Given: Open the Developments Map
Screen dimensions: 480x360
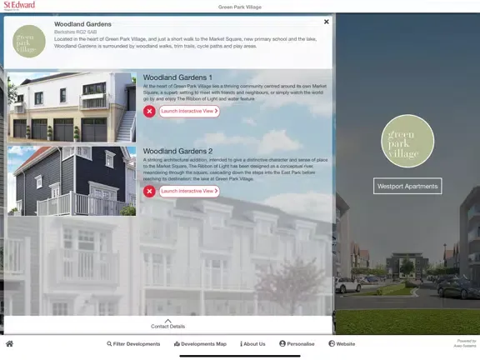Looking at the screenshot, I should coord(200,344).
